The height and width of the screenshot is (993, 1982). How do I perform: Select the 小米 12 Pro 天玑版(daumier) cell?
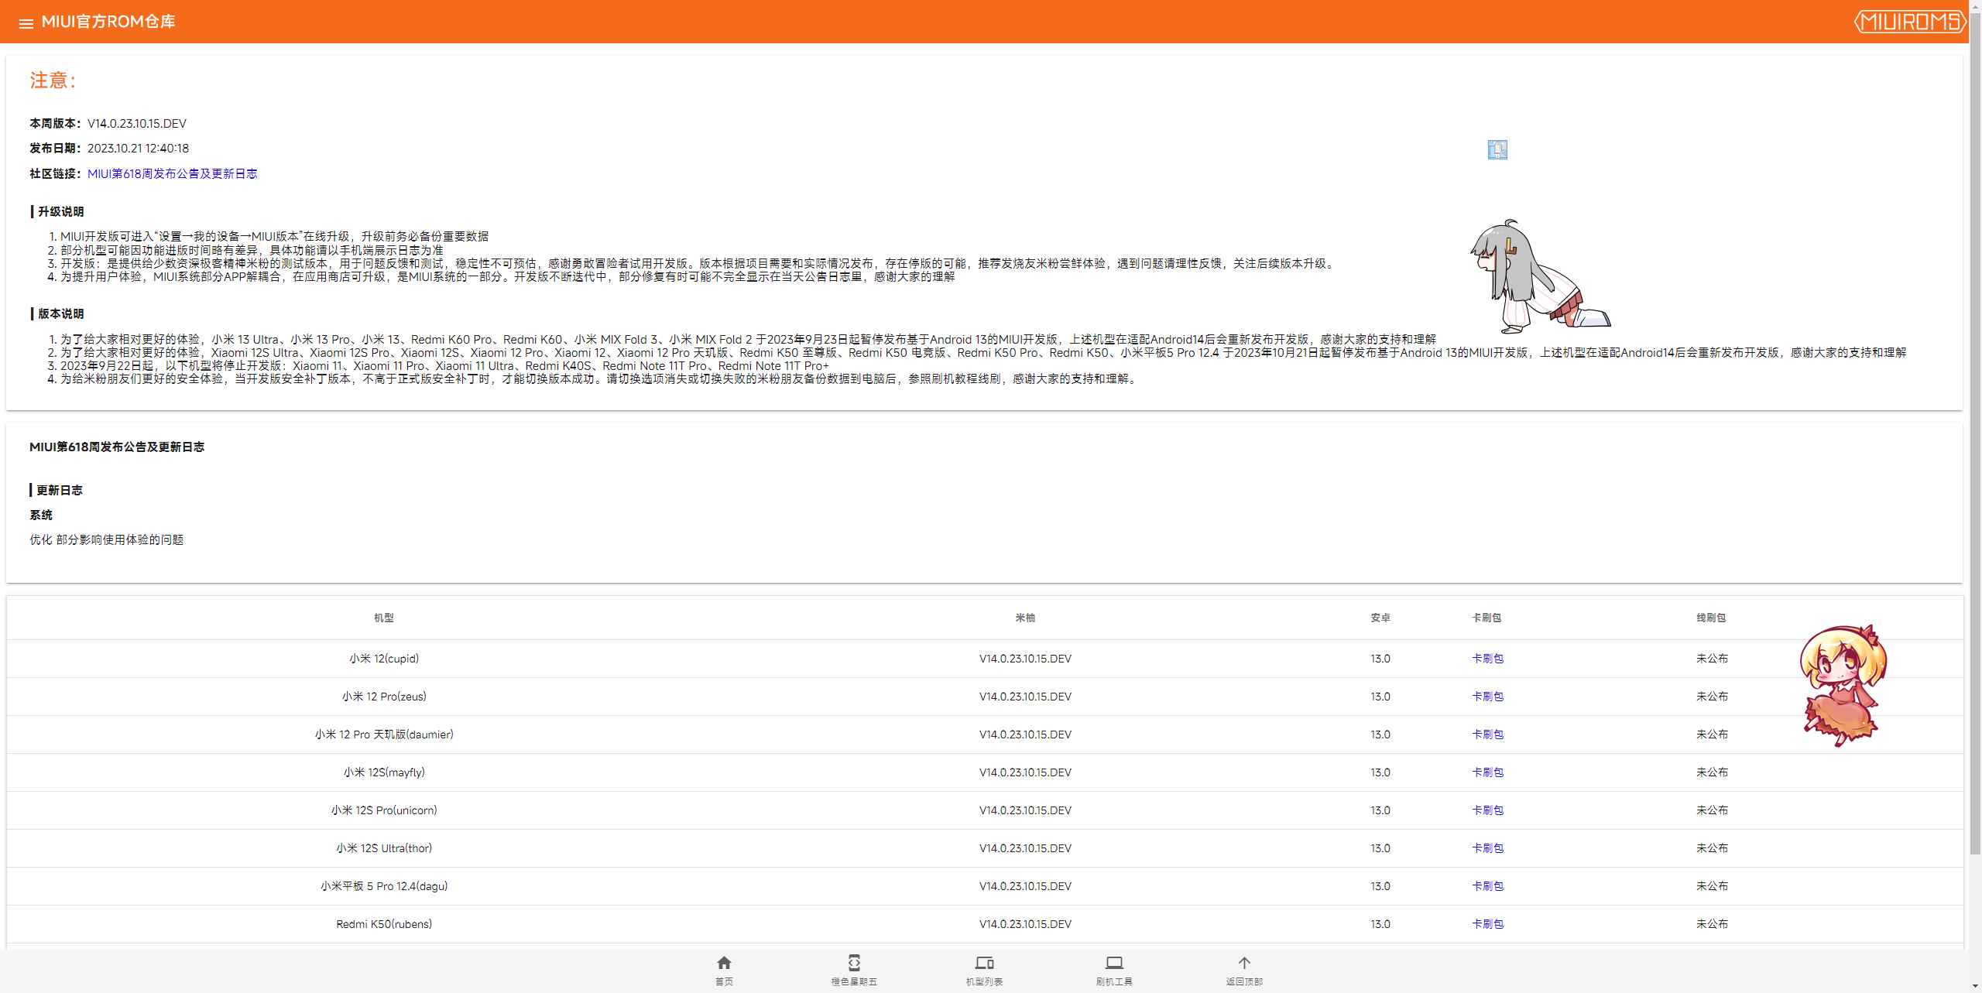(x=384, y=734)
